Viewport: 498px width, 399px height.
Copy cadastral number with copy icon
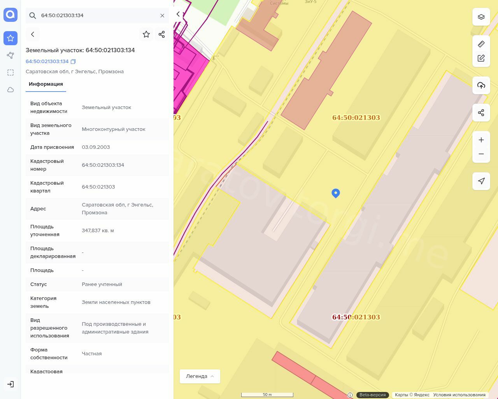pyautogui.click(x=73, y=62)
